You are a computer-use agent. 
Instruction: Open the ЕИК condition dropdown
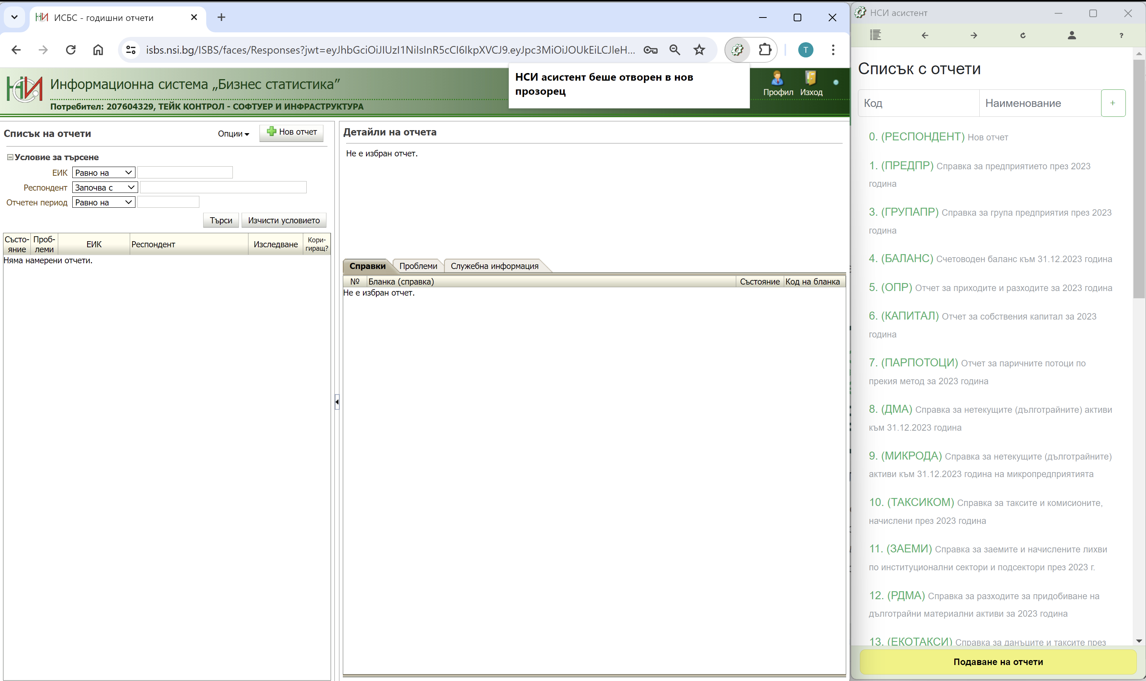coord(103,173)
